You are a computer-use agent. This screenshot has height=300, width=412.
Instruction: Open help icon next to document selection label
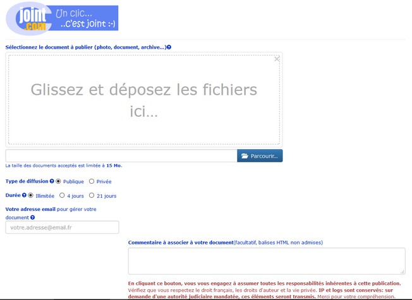pyautogui.click(x=169, y=47)
